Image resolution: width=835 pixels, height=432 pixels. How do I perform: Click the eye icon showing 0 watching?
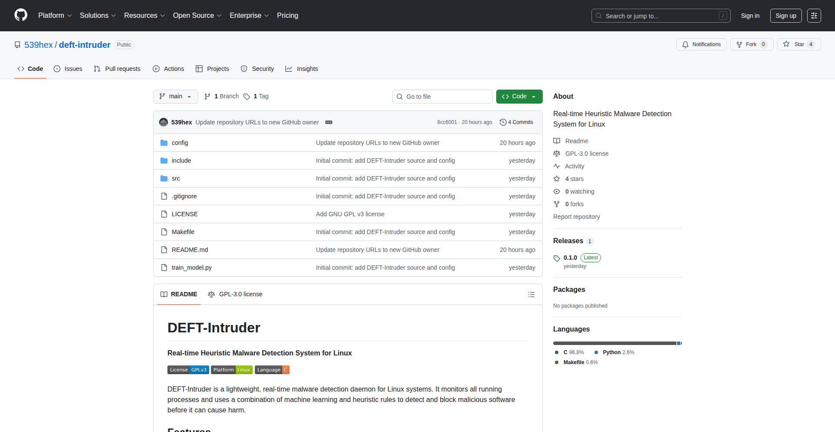pyautogui.click(x=557, y=191)
